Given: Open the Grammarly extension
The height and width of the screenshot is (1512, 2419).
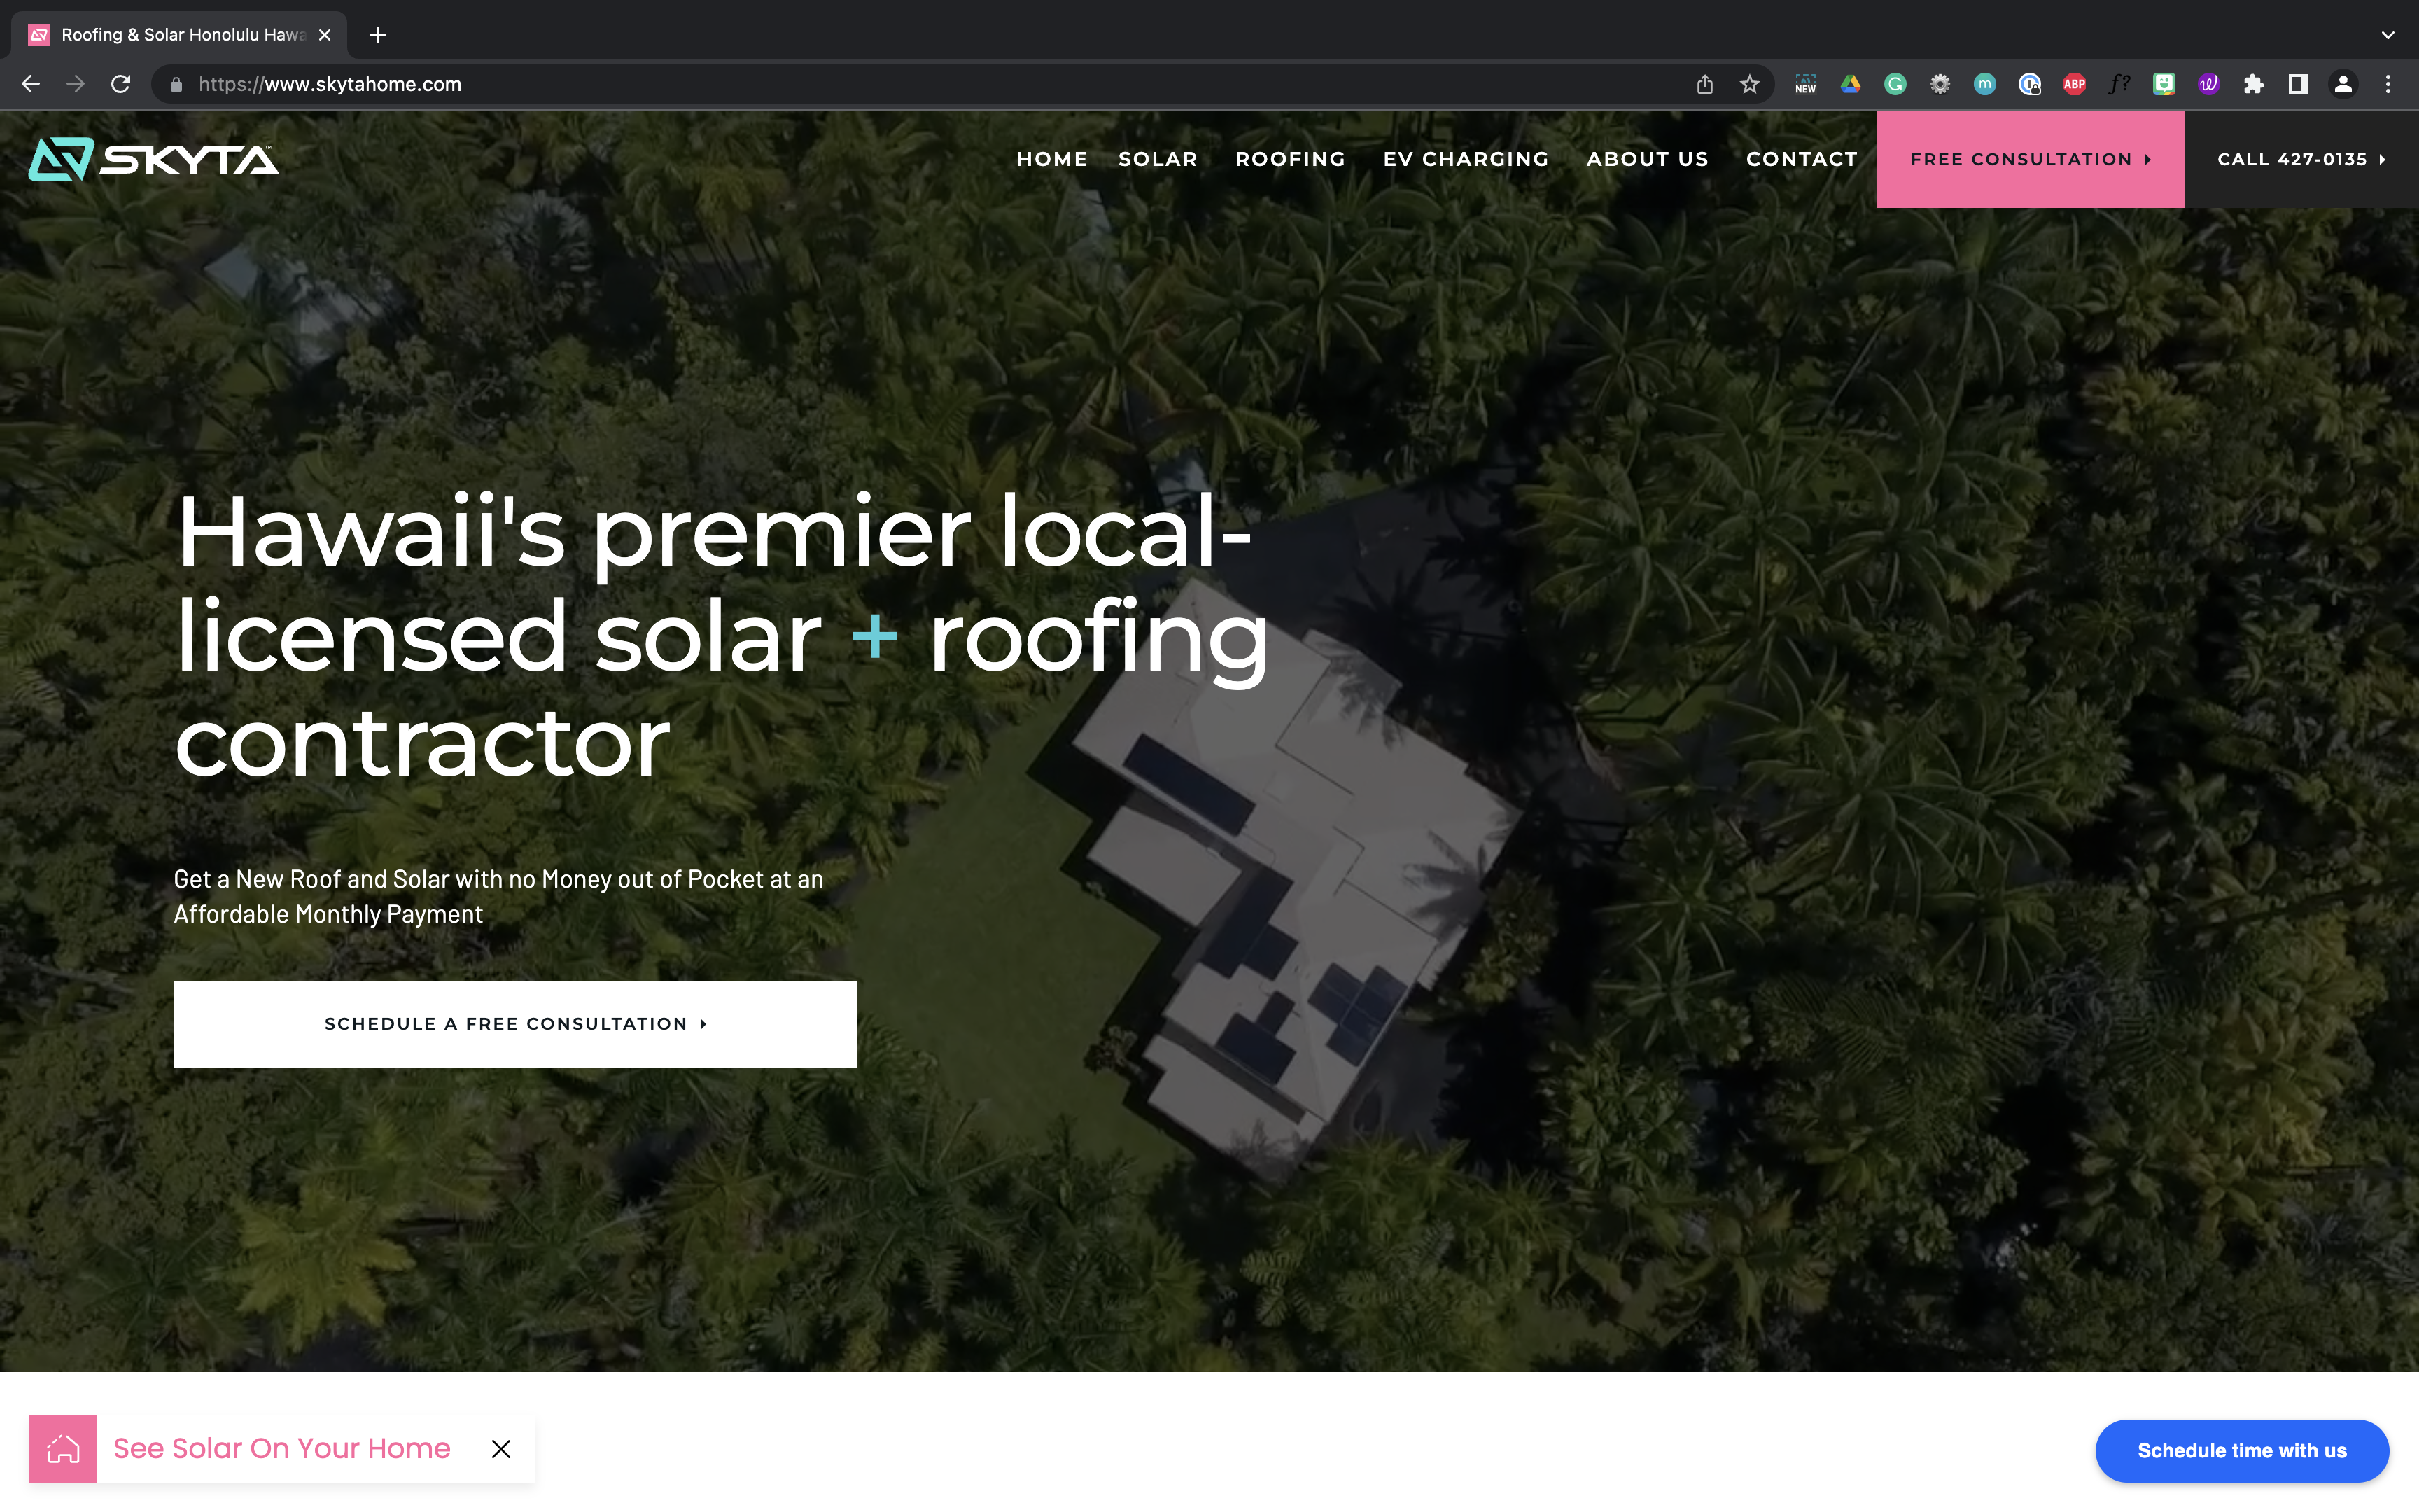Looking at the screenshot, I should point(1895,85).
